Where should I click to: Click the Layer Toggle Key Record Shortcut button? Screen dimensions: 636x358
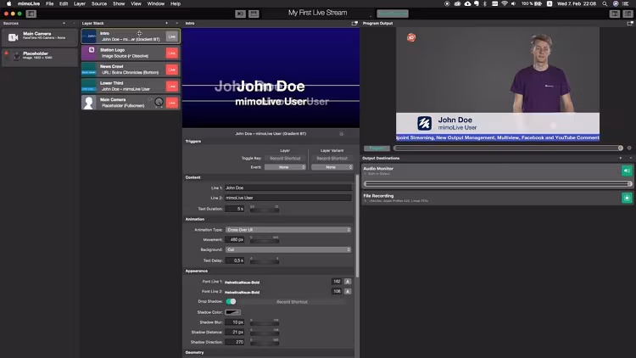[285, 159]
